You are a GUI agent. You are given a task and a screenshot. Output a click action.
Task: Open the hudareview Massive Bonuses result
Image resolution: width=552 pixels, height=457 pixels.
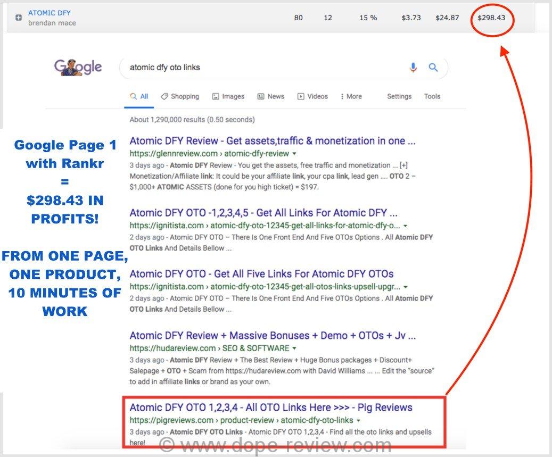click(272, 336)
